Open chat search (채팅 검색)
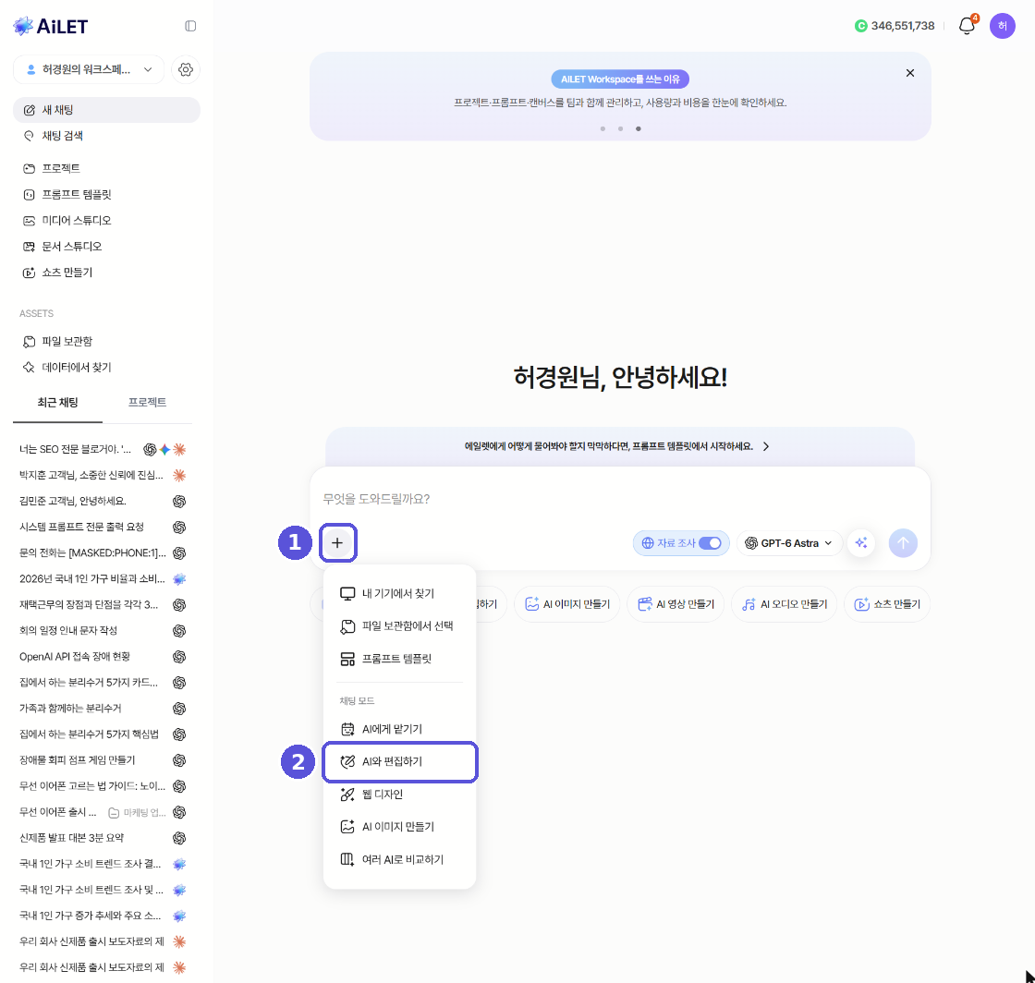This screenshot has height=983, width=1035. coord(106,136)
